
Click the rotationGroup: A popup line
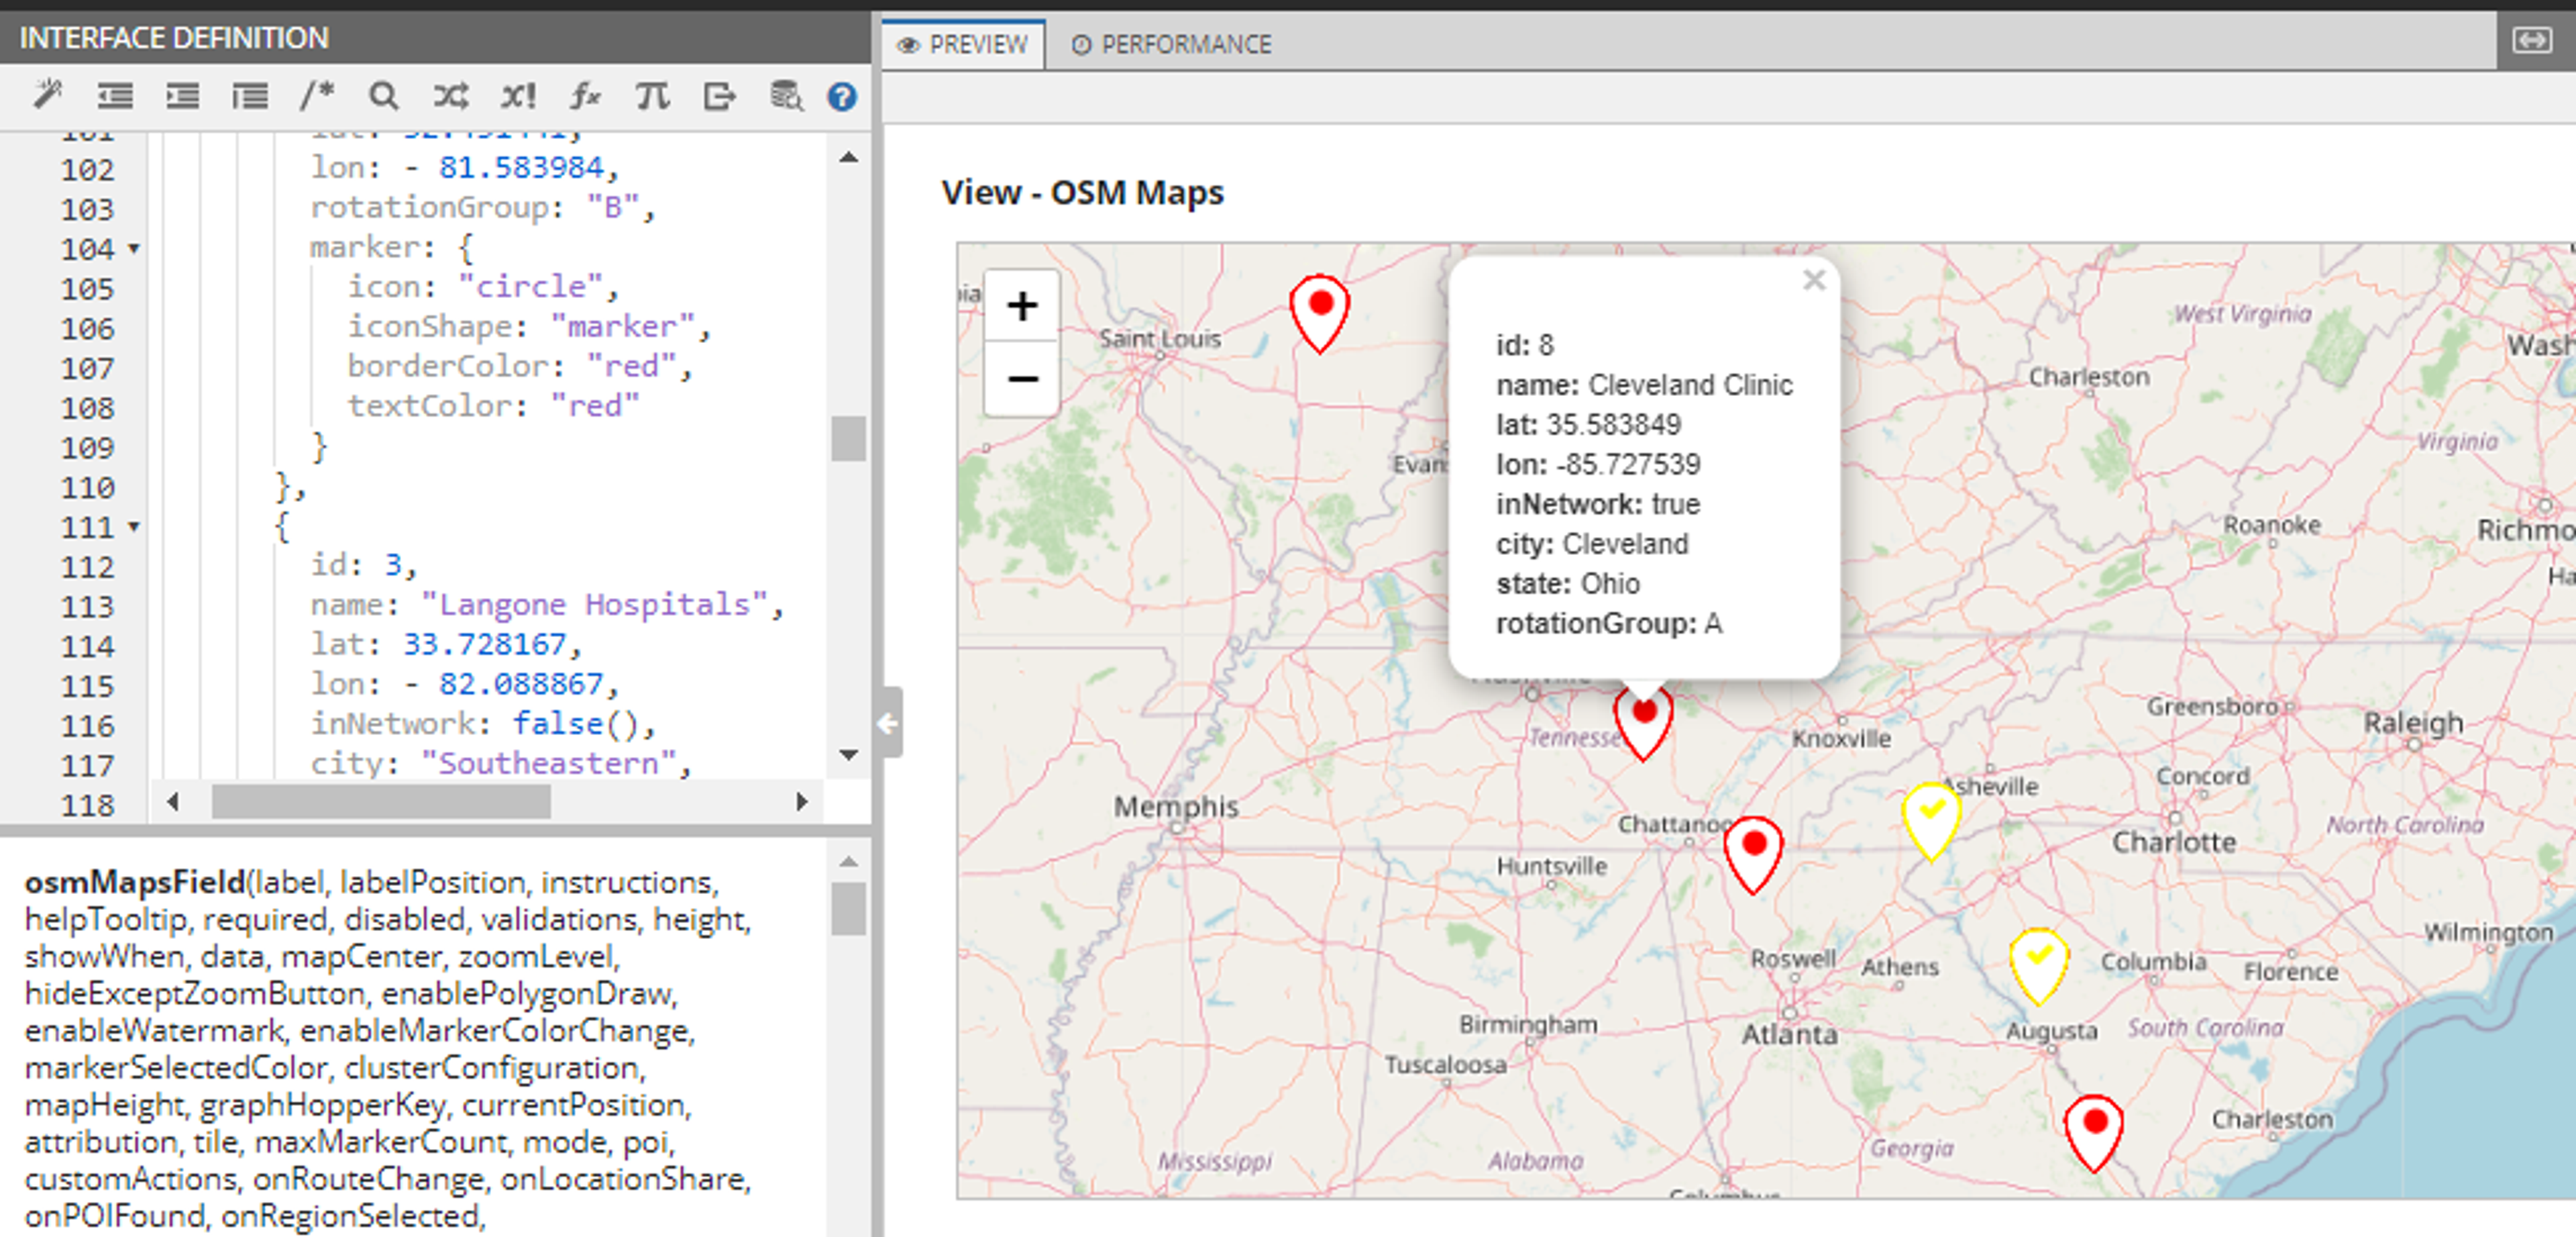1608,624
